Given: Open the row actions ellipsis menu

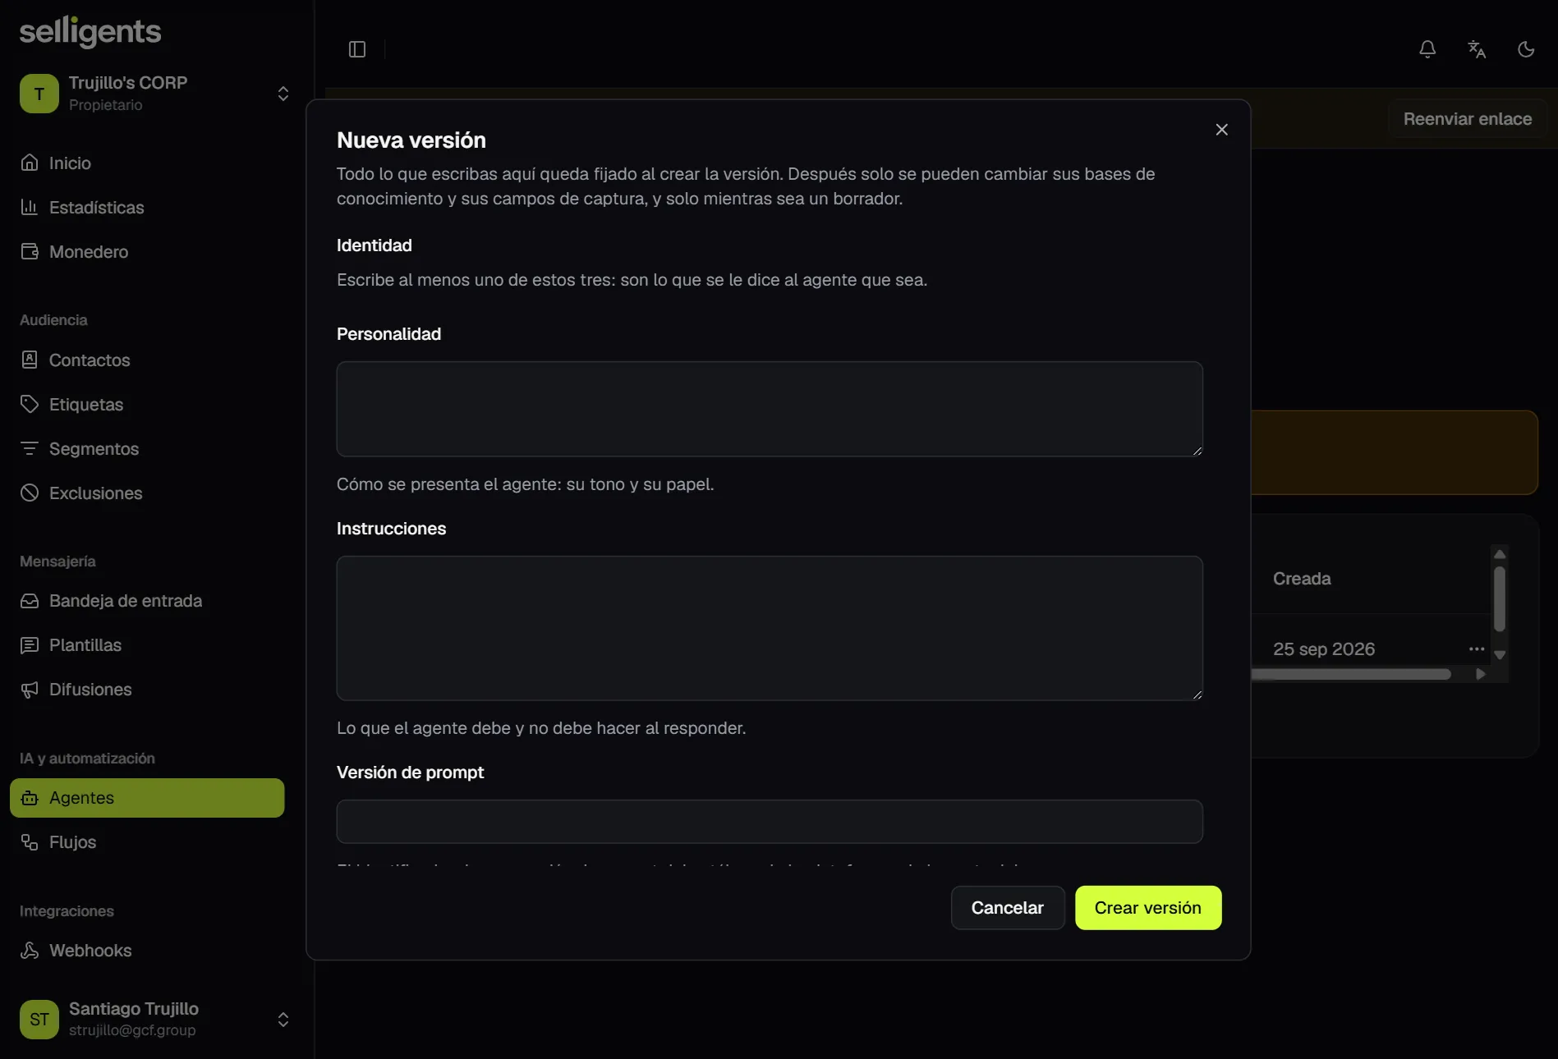Looking at the screenshot, I should pos(1477,649).
